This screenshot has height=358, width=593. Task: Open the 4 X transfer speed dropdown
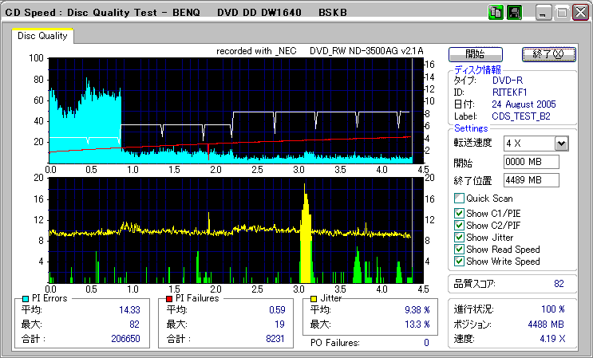point(561,144)
